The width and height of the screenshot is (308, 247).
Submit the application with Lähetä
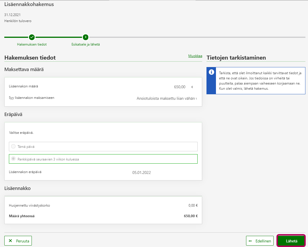291,241
